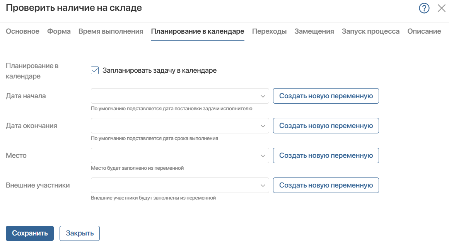Select the "Планирование в календаре" tab

[198, 31]
